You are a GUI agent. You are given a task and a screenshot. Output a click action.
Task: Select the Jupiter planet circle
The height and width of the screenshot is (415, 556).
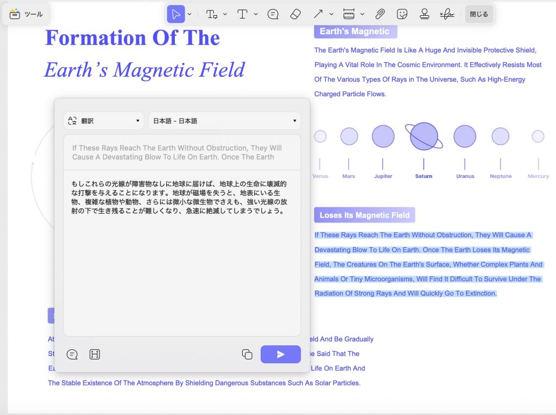coord(383,136)
